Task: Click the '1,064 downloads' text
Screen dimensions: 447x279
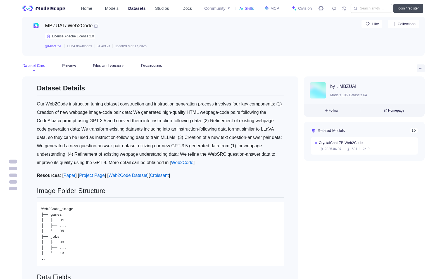Action: pyautogui.click(x=79, y=46)
